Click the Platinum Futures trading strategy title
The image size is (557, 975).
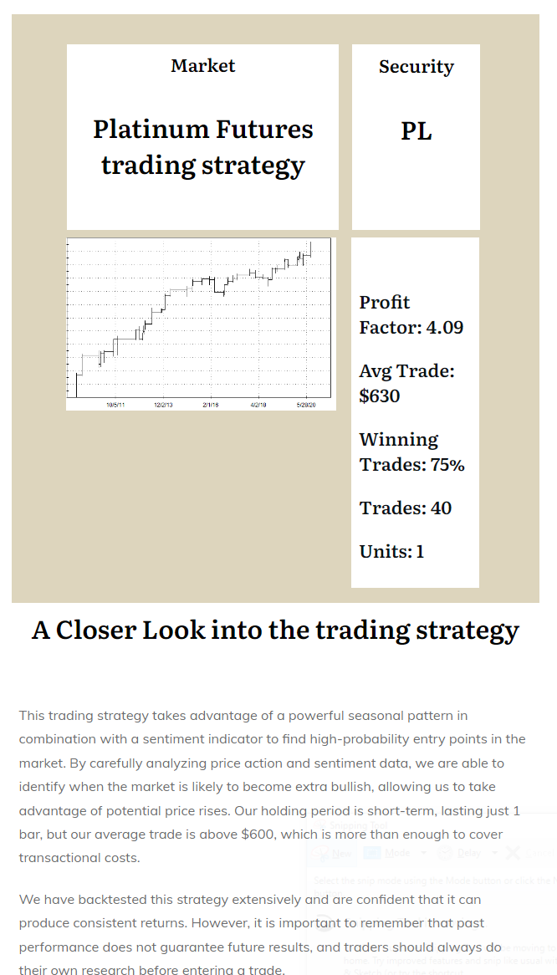[202, 146]
